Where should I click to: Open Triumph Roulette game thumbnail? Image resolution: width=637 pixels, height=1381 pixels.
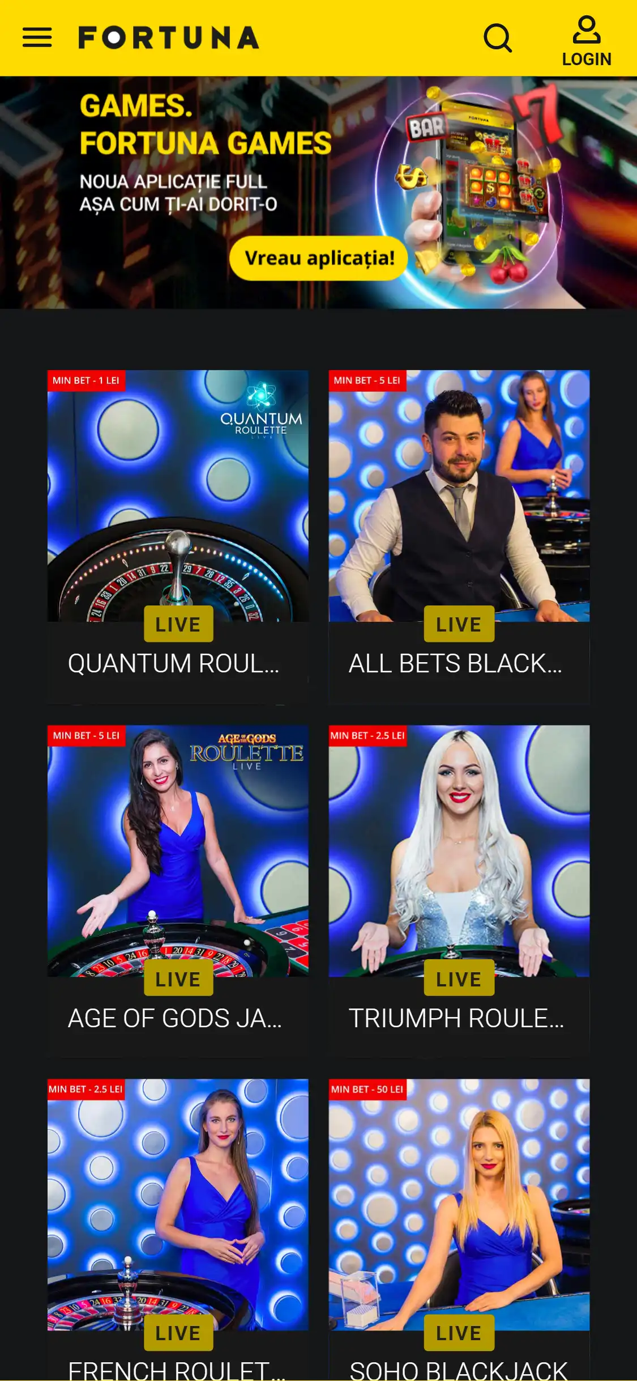coord(459,850)
